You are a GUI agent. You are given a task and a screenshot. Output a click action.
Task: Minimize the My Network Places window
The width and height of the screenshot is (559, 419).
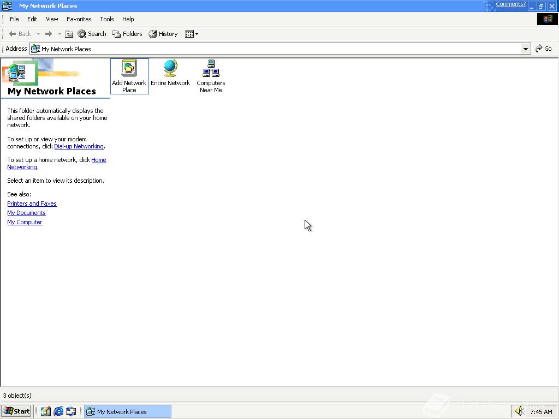(532, 7)
